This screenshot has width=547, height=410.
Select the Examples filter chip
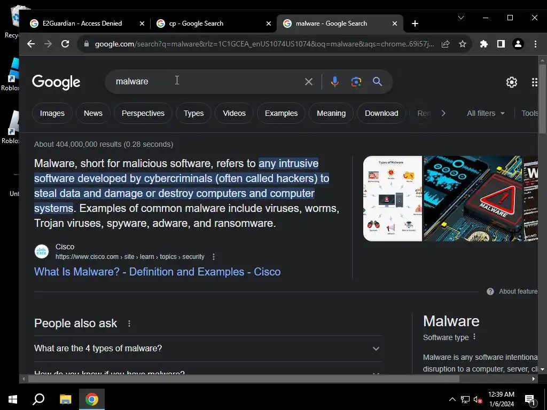coord(281,113)
